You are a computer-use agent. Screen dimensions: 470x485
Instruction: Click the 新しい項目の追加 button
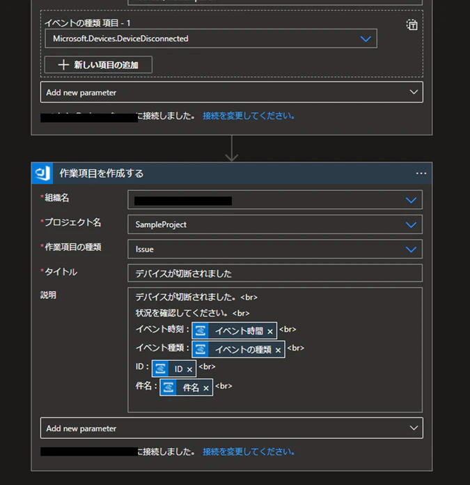tap(98, 65)
